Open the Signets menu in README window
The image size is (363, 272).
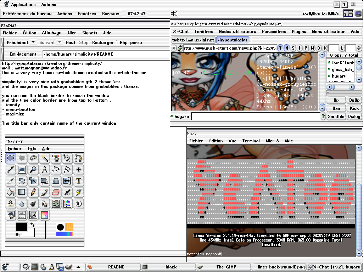point(90,33)
